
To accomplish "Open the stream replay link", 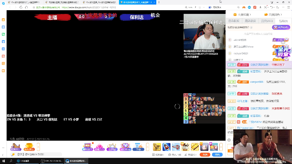I will pos(273,15).
